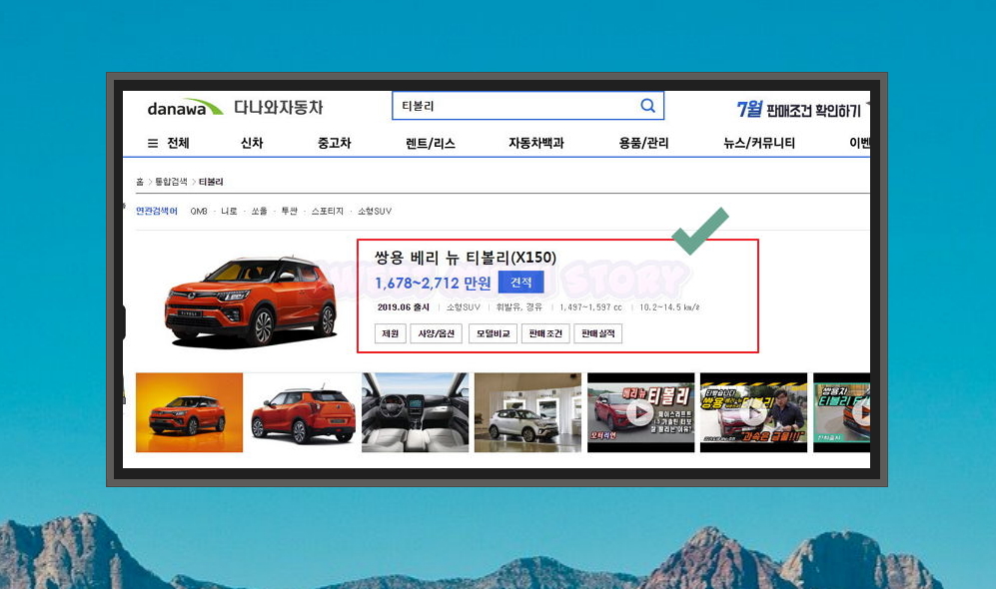Click the 사양/옵션 button
Image resolution: width=996 pixels, height=589 pixels.
(437, 333)
